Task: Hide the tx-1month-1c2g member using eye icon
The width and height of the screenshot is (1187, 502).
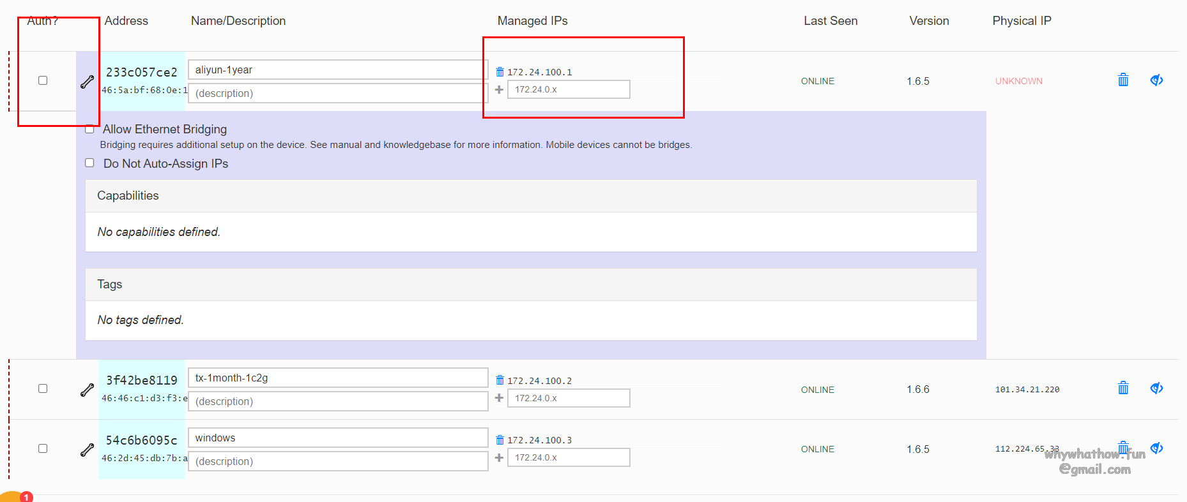Action: coord(1156,388)
